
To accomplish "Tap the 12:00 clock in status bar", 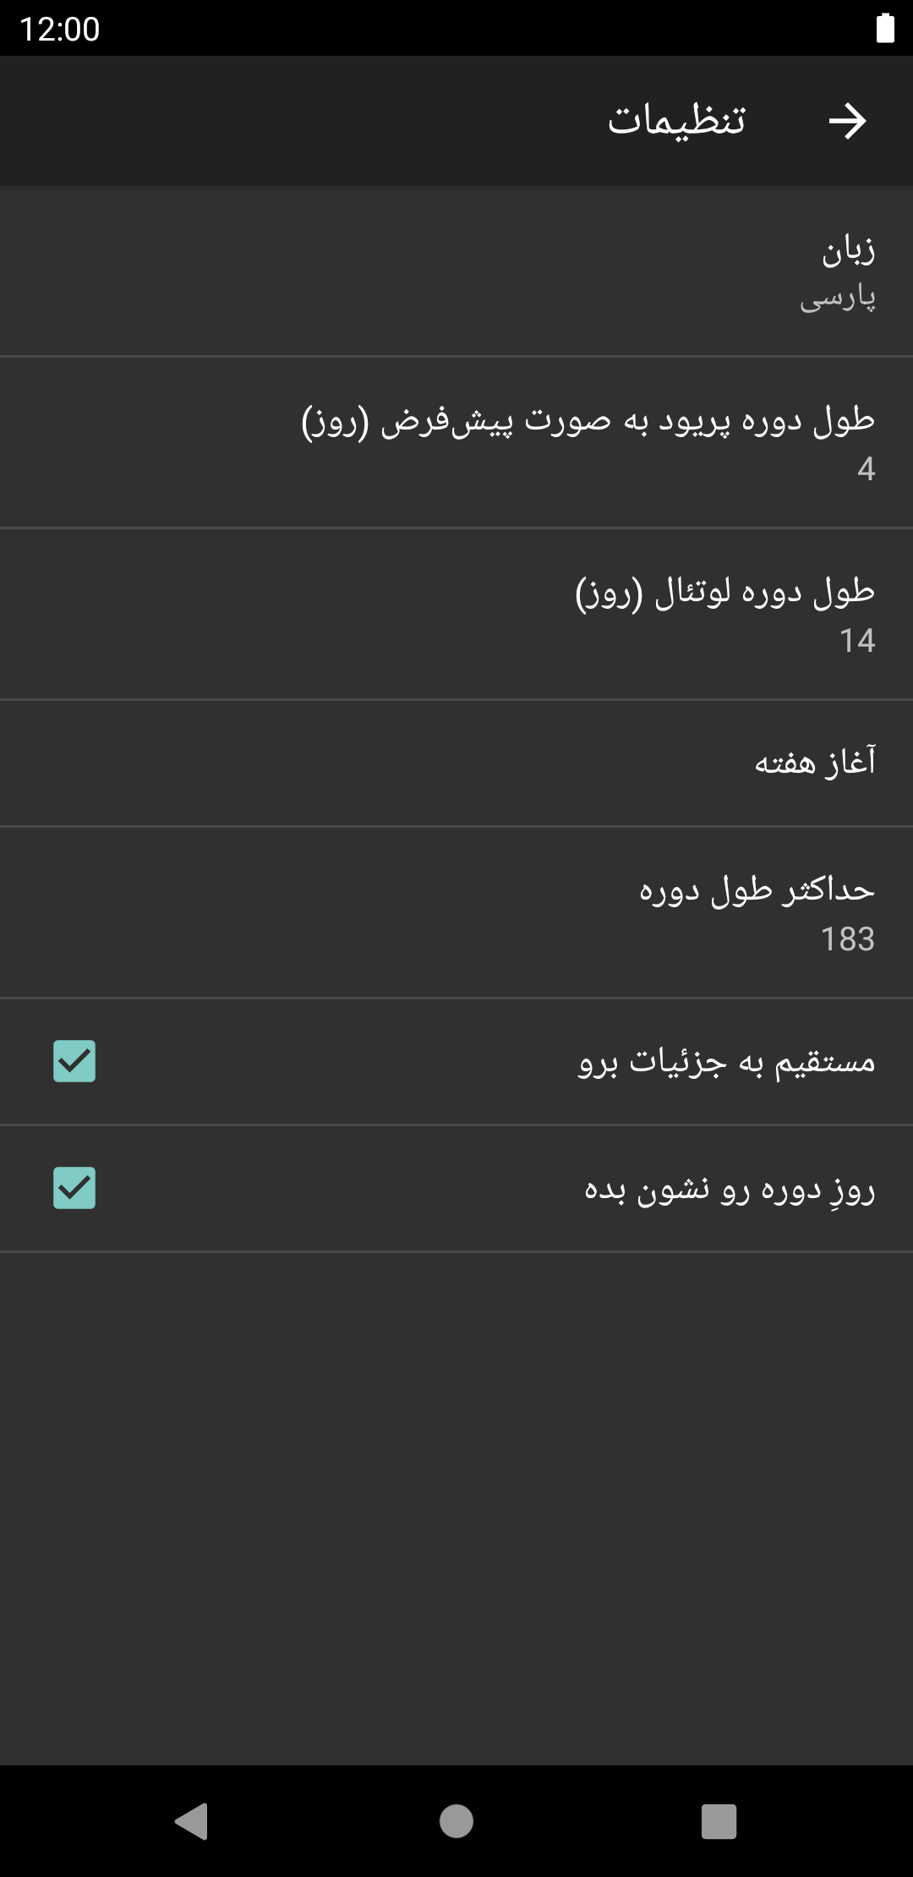I will coord(59,30).
